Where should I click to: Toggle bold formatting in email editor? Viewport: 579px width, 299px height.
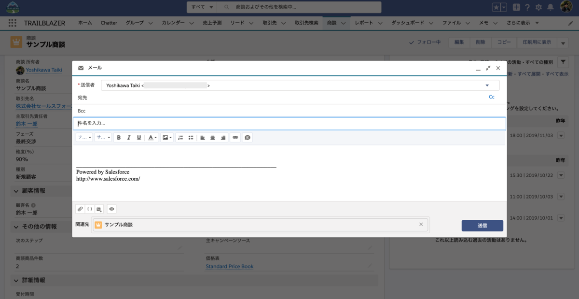pyautogui.click(x=119, y=138)
